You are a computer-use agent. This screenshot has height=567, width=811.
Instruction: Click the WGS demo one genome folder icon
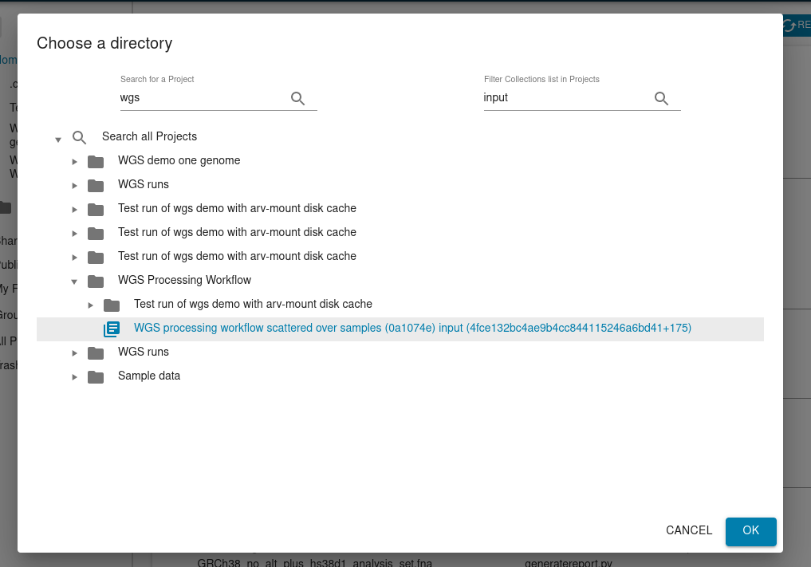coord(96,161)
